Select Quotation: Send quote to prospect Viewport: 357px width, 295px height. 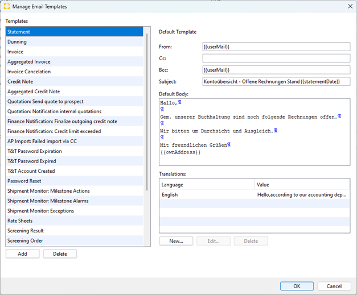[x=75, y=101]
